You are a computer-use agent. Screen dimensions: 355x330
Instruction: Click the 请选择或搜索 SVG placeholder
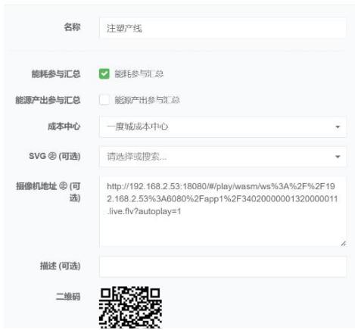[x=136, y=157]
